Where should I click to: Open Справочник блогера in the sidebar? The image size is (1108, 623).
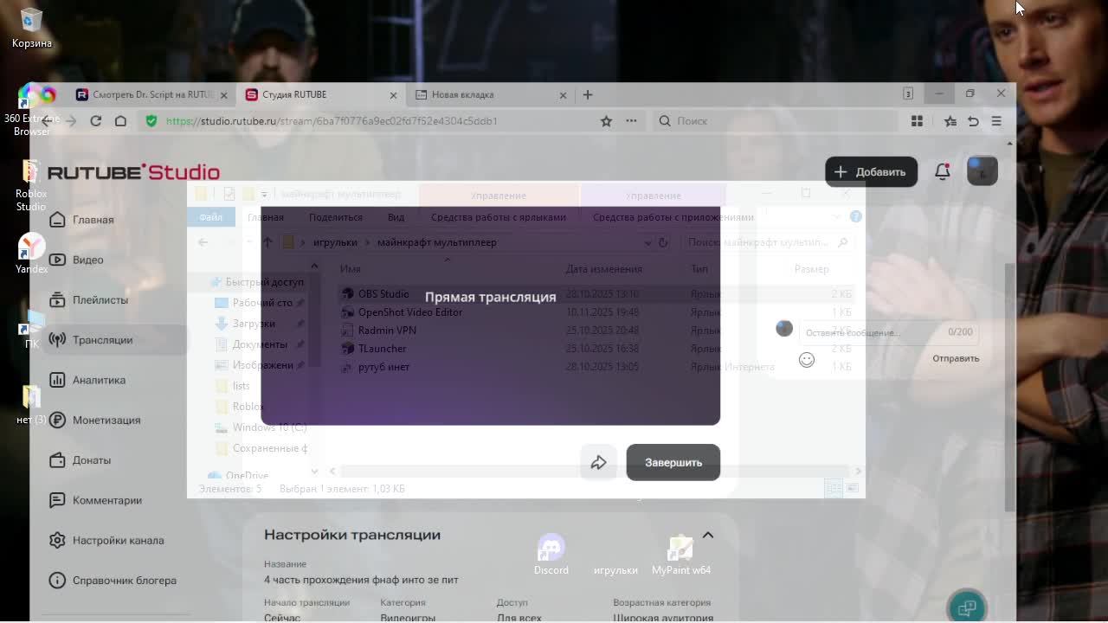[x=116, y=581]
